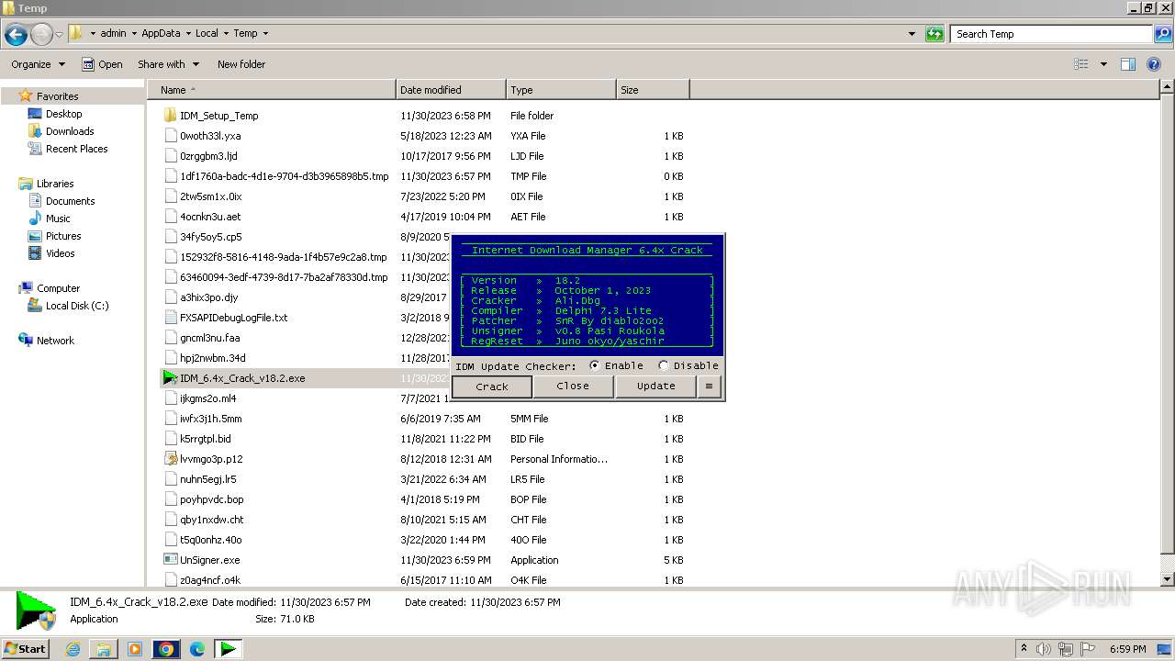This screenshot has width=1175, height=661.
Task: Select the Enable radio button
Action: coord(595,365)
